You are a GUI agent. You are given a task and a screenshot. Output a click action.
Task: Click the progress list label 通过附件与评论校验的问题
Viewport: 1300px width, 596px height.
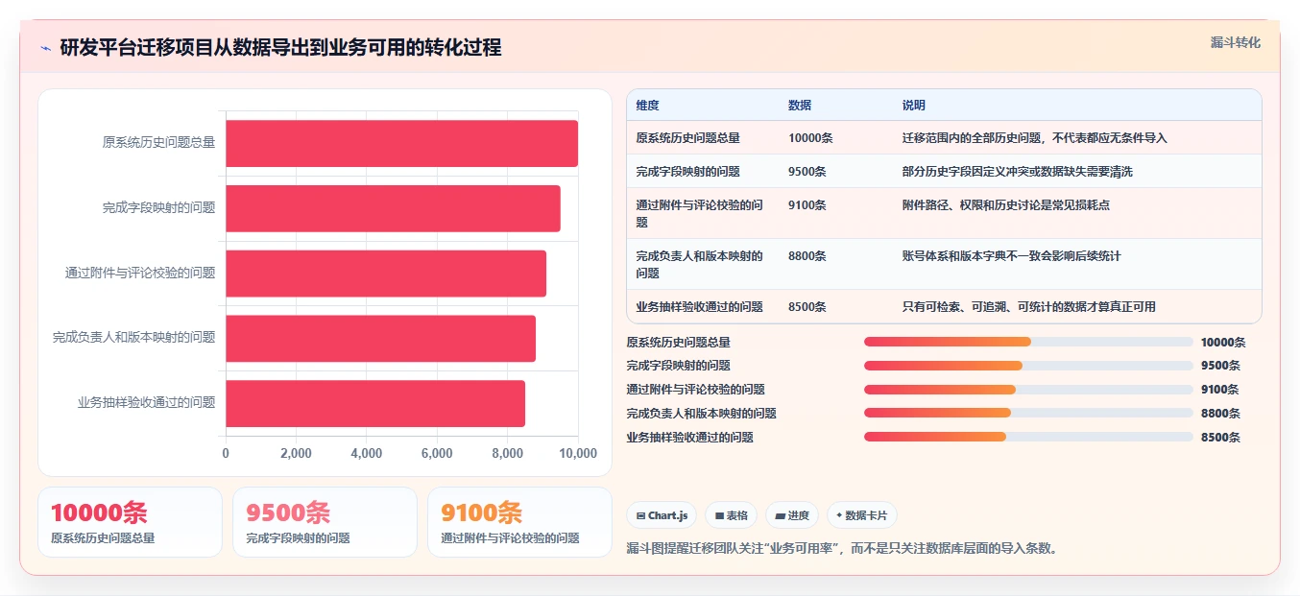[x=695, y=390]
